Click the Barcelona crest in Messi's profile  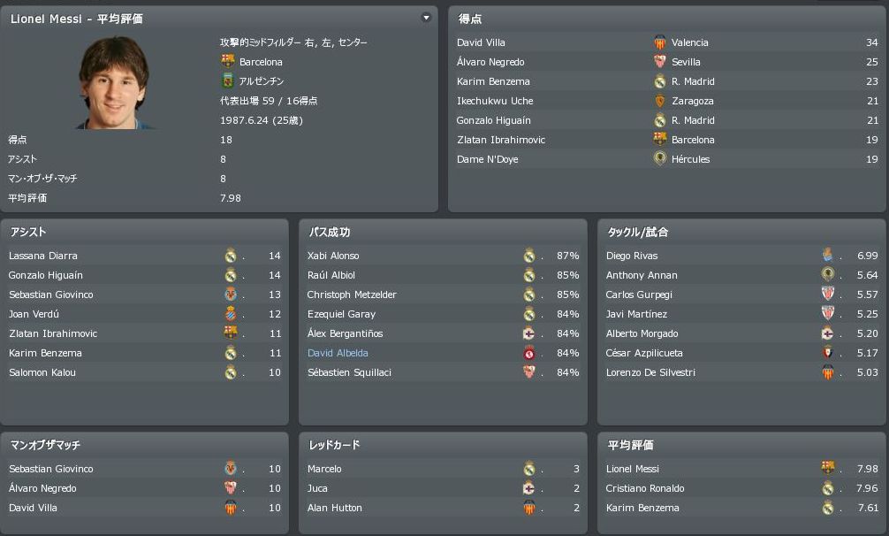tap(228, 62)
